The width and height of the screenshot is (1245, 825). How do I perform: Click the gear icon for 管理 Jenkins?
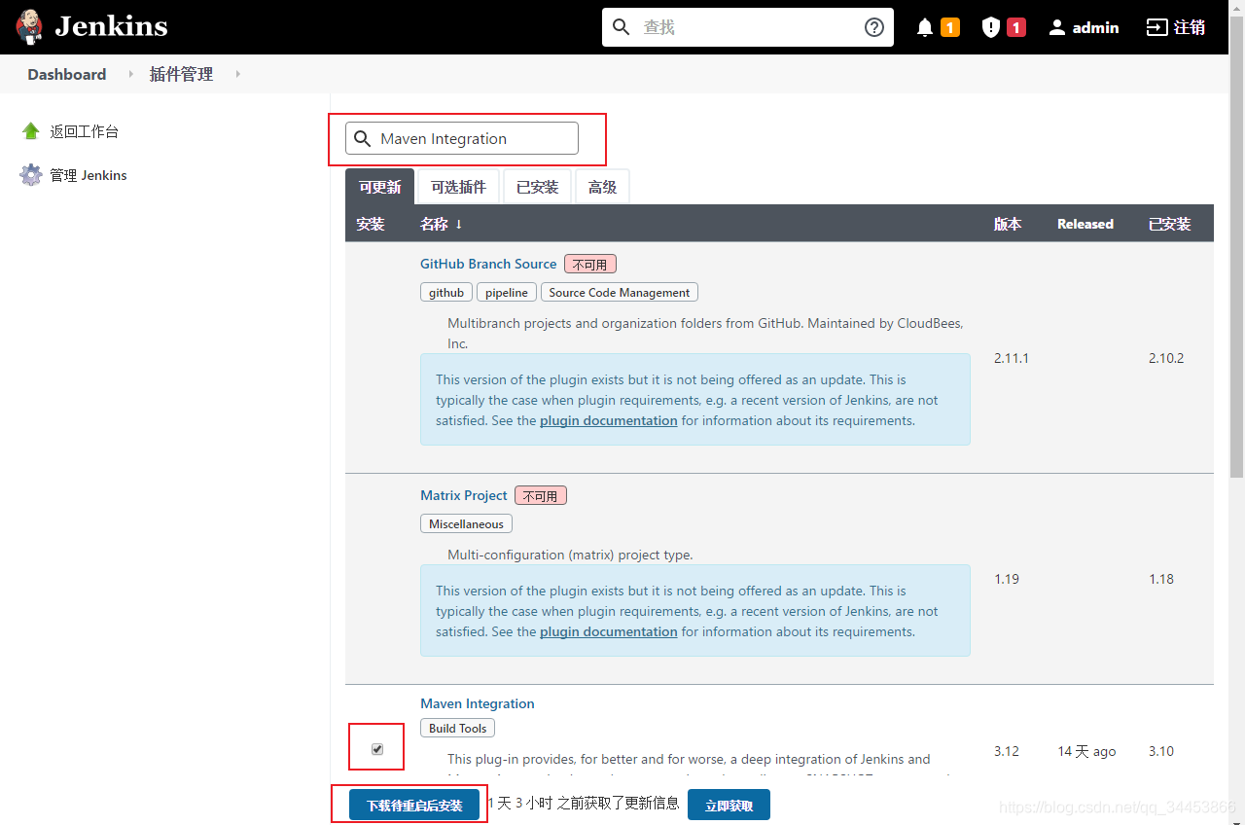31,175
